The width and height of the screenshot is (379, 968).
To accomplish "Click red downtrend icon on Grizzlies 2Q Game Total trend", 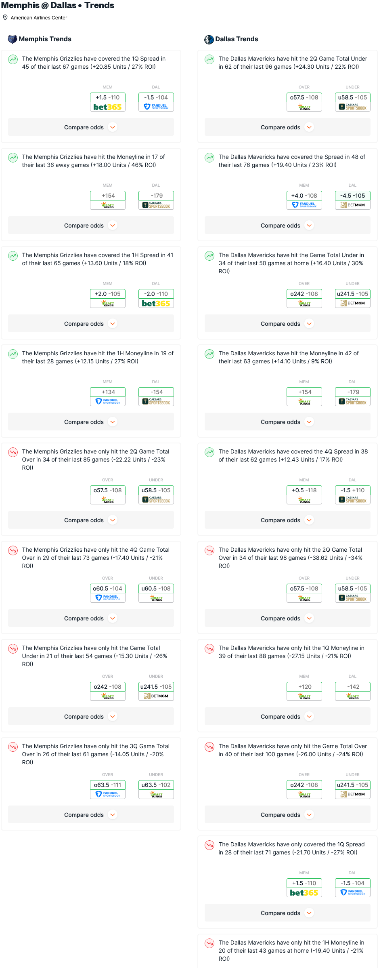I will click(x=13, y=452).
